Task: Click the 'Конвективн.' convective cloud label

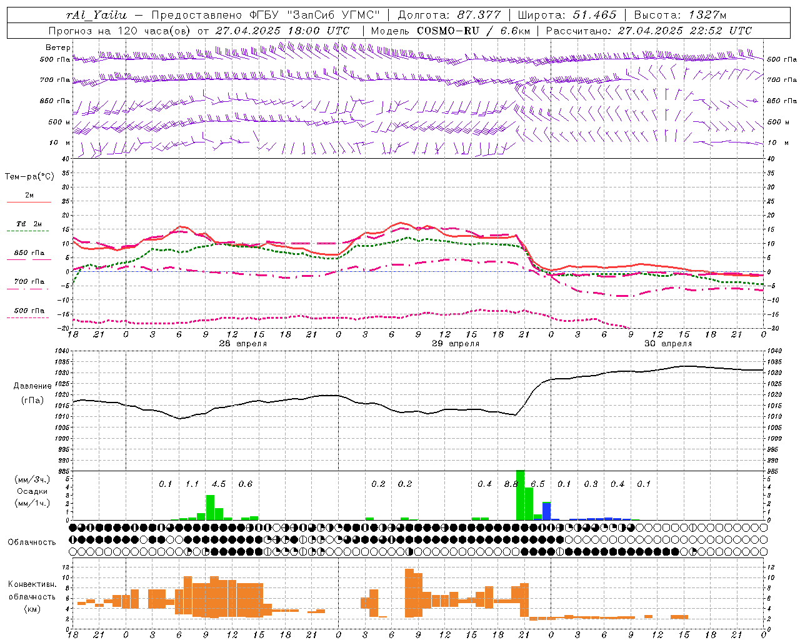Action: point(32,584)
